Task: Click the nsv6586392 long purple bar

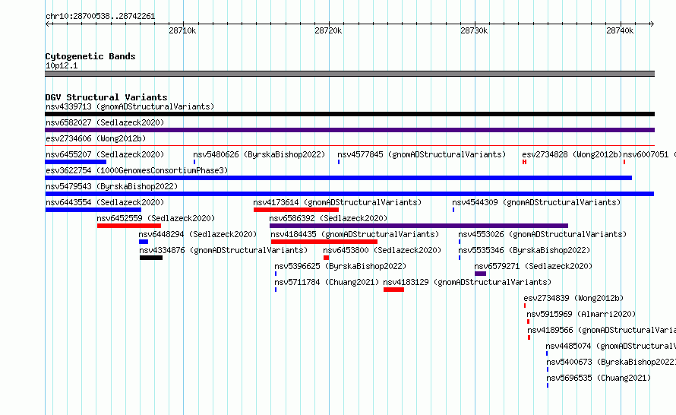Action: click(419, 226)
